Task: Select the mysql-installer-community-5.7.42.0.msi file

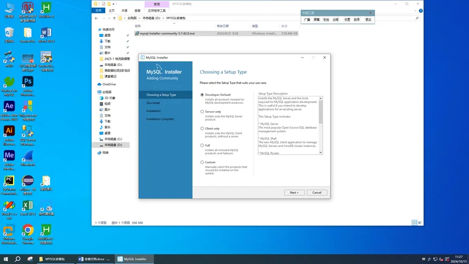Action: coord(216,34)
